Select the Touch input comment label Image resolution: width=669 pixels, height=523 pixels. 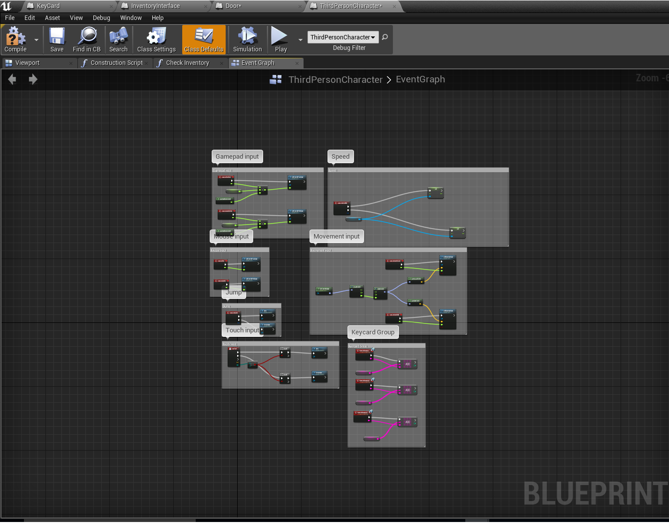tap(242, 330)
